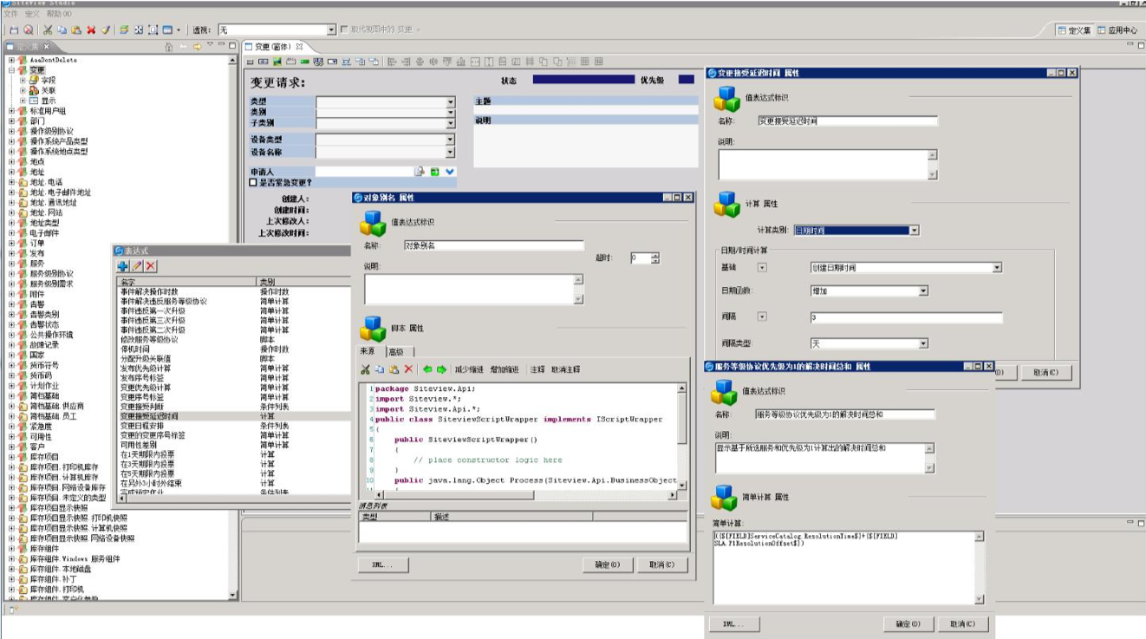
Task: Open the 日期函数 dropdown showing 增加
Action: pos(923,291)
